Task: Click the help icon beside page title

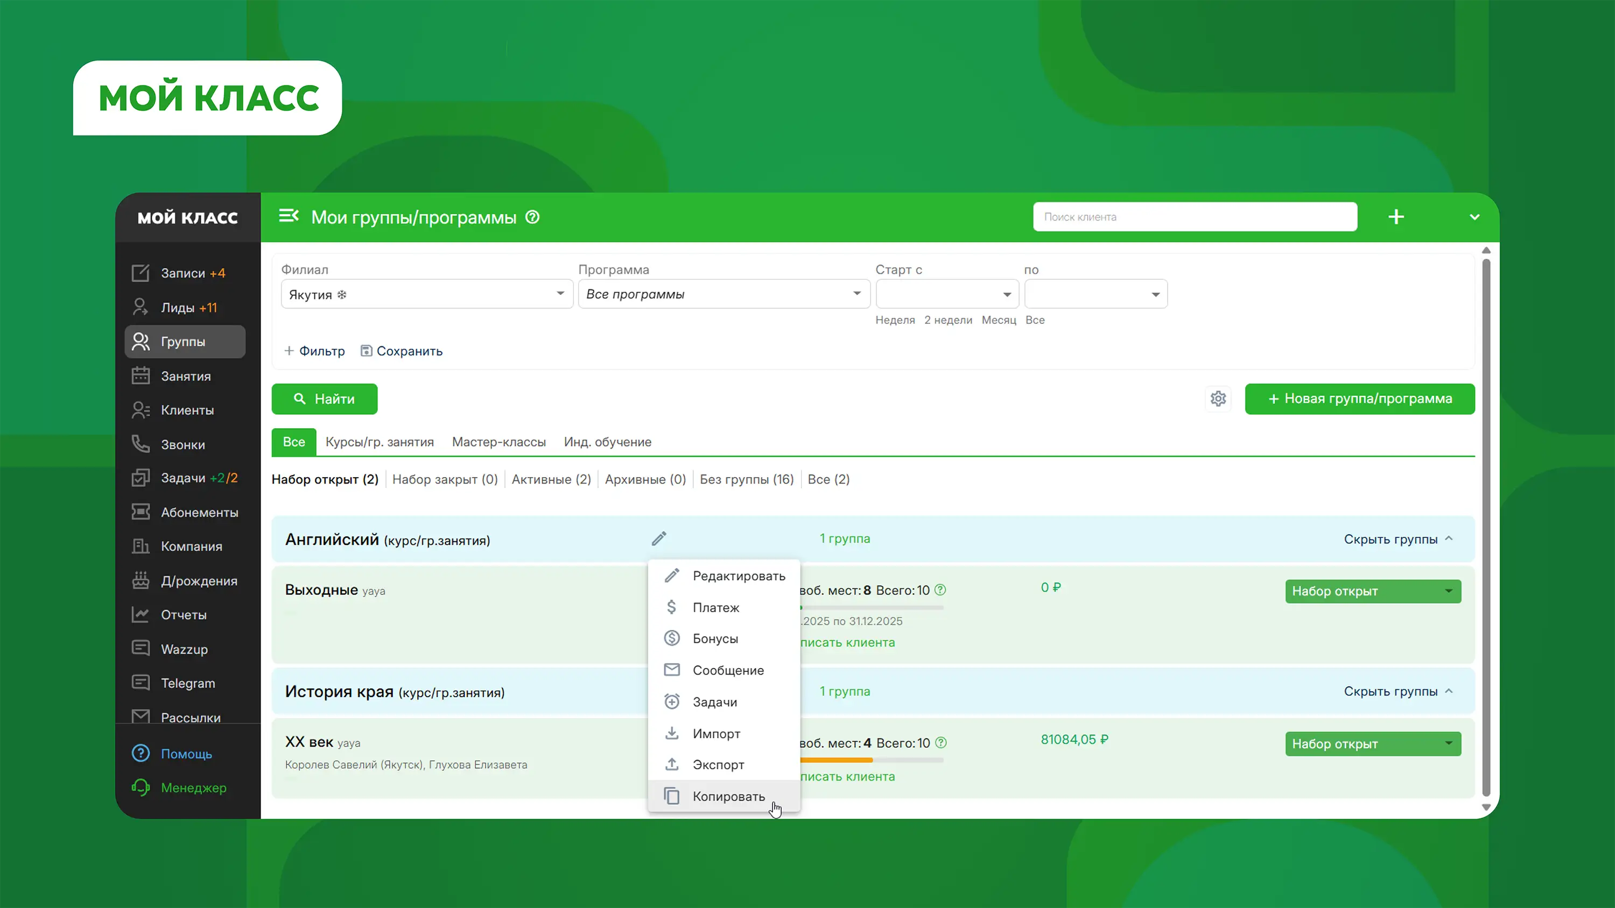Action: tap(532, 217)
